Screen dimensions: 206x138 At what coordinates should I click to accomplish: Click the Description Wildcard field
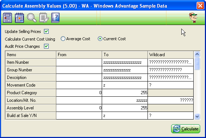(x=170, y=78)
